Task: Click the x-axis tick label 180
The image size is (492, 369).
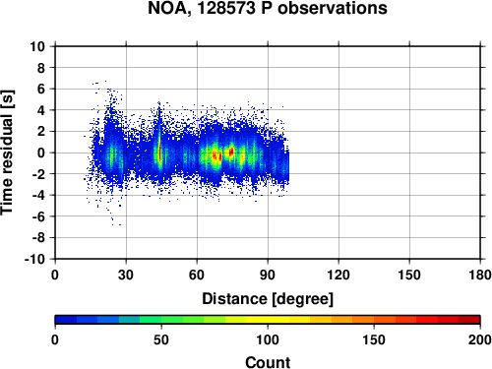Action: 480,275
